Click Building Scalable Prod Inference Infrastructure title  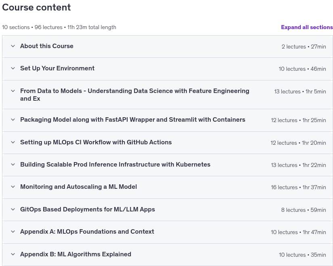[115, 165]
